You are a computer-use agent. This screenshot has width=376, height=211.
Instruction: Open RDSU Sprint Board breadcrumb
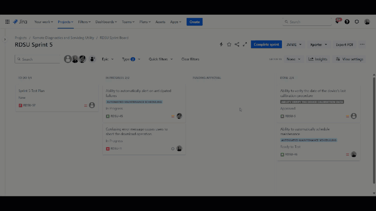coord(114,38)
